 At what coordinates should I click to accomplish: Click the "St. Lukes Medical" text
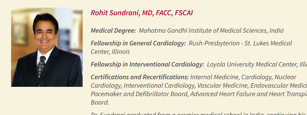coord(267,43)
